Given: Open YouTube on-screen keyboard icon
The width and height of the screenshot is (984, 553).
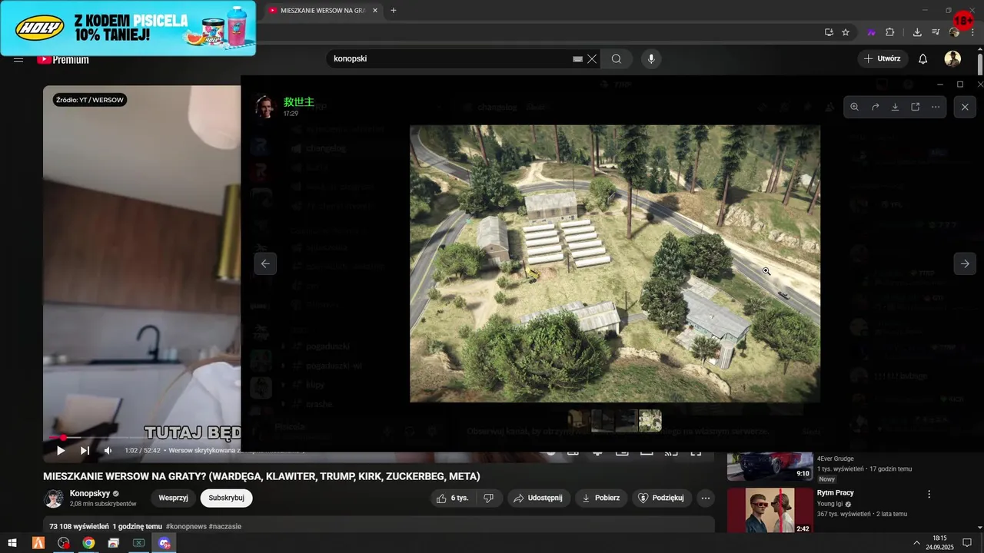Looking at the screenshot, I should pyautogui.click(x=578, y=59).
